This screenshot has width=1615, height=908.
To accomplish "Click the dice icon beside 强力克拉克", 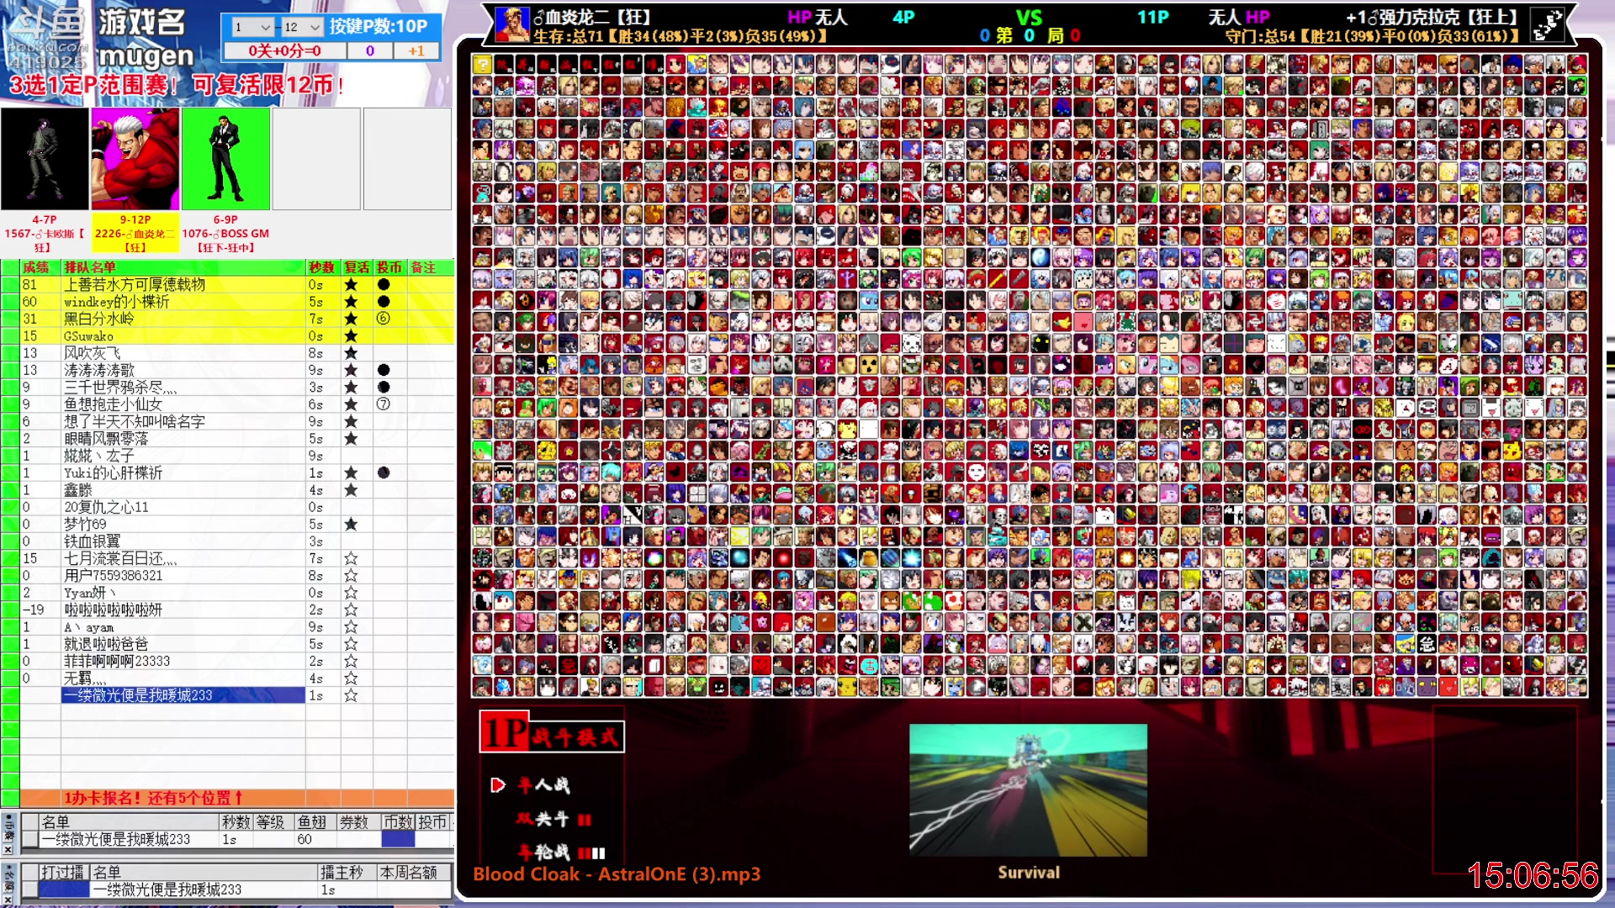I will click(x=1547, y=24).
